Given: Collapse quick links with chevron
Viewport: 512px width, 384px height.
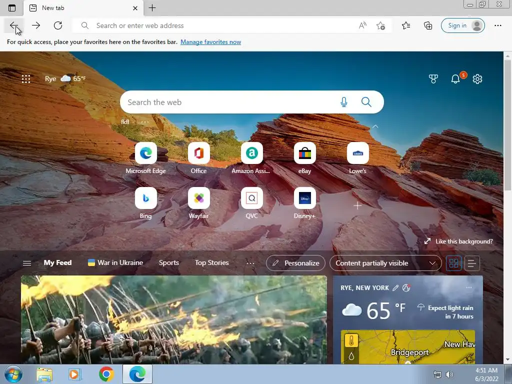Looking at the screenshot, I should [x=375, y=126].
